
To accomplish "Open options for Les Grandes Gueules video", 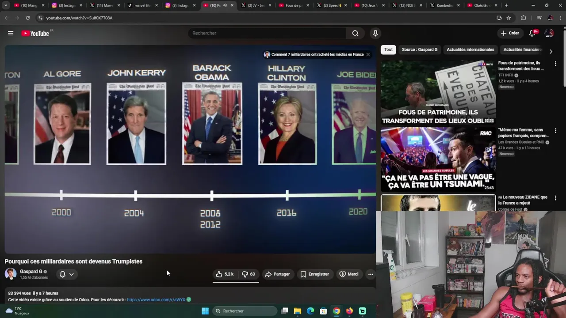I will pos(555,131).
